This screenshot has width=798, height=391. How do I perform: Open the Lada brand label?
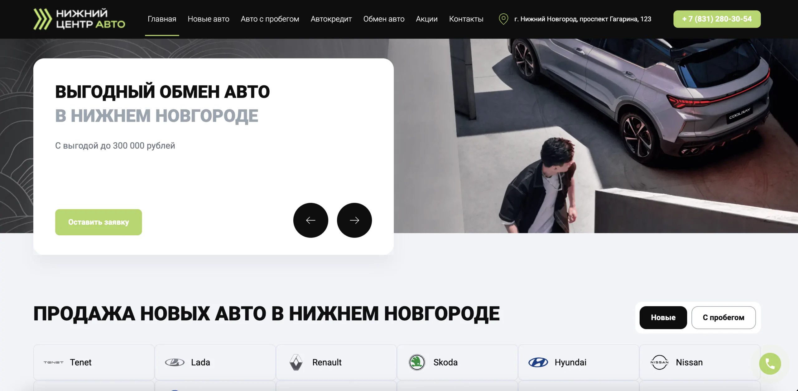pyautogui.click(x=200, y=362)
